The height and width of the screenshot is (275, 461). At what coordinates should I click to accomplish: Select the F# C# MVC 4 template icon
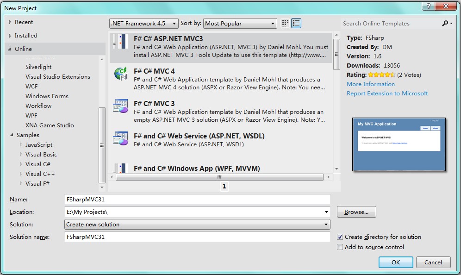[121, 74]
